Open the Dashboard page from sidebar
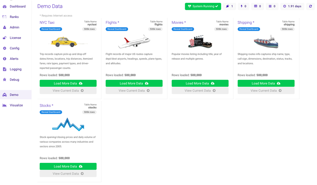 (17, 6)
